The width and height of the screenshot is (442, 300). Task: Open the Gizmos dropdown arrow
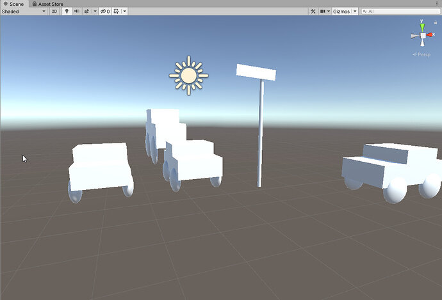click(355, 12)
